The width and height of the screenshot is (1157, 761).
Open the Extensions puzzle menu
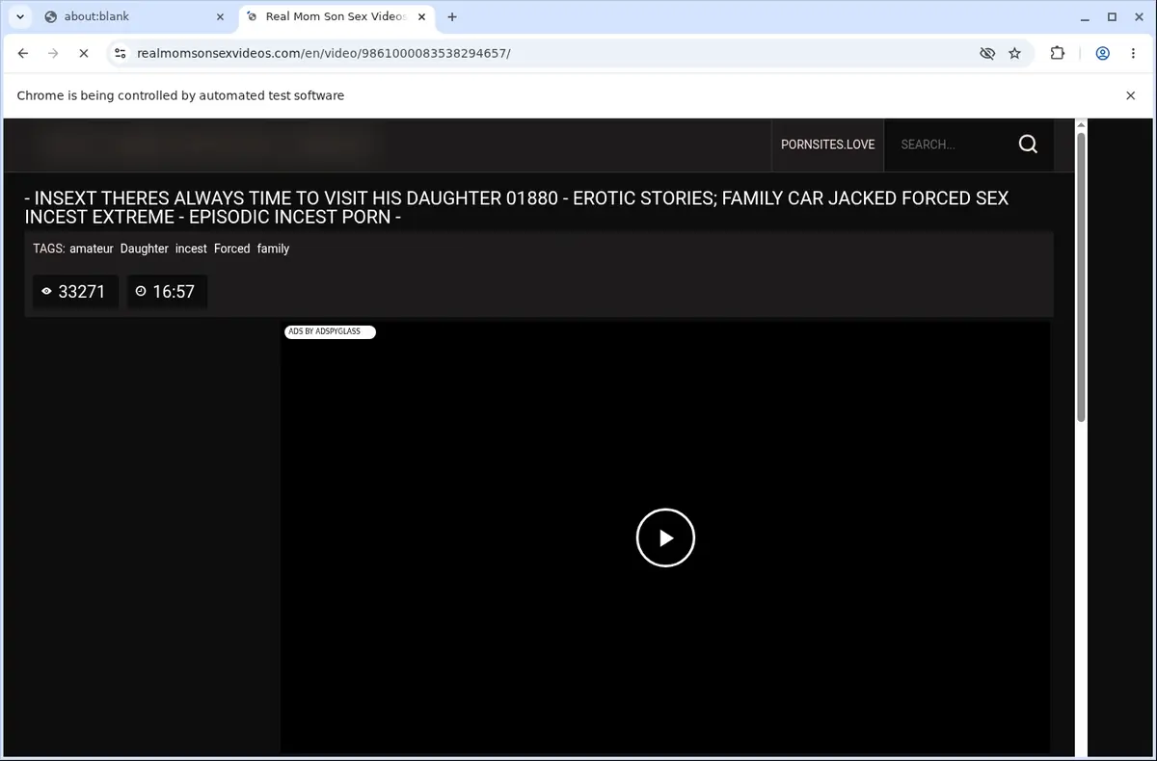[x=1058, y=53]
